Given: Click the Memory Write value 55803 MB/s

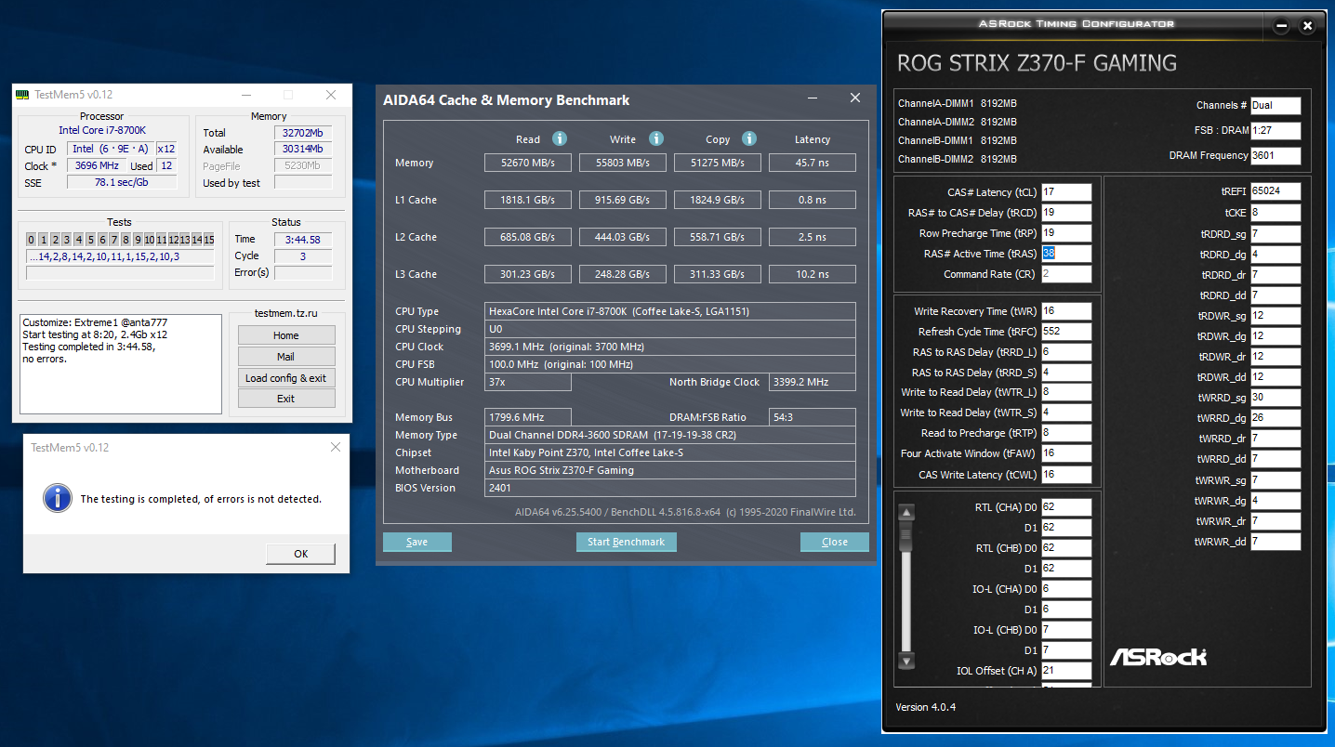Looking at the screenshot, I should [623, 164].
